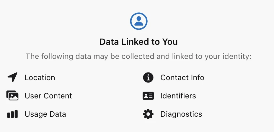Click the Diagnostics gear icon
Screen dimensions: 274x132
coord(148,114)
